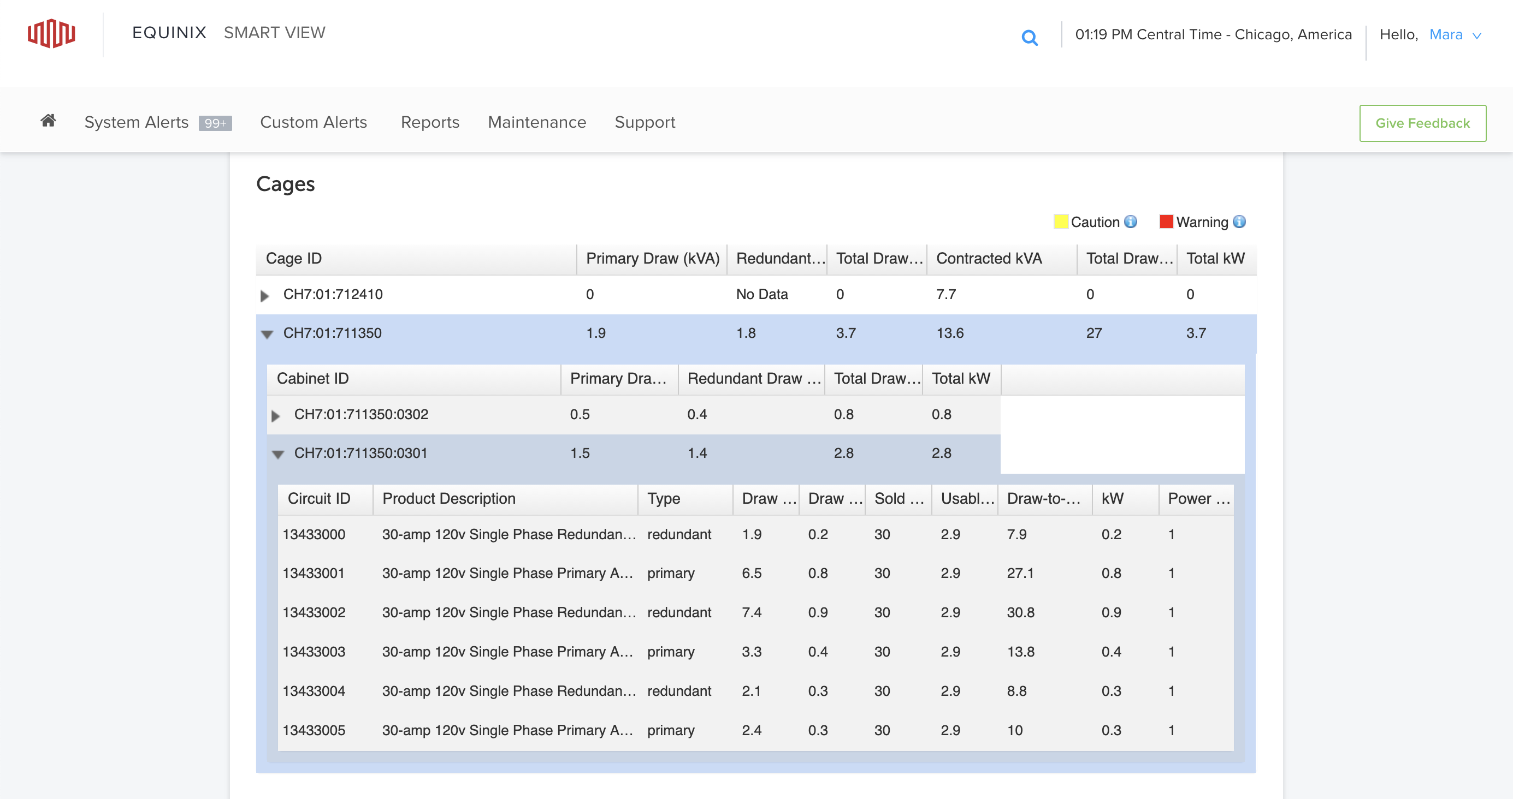
Task: Click the Warning info icon
Action: coord(1239,222)
